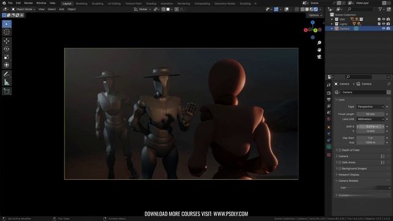Enable Safe Areas checkbox
Image resolution: width=393 pixels, height=221 pixels.
340,162
